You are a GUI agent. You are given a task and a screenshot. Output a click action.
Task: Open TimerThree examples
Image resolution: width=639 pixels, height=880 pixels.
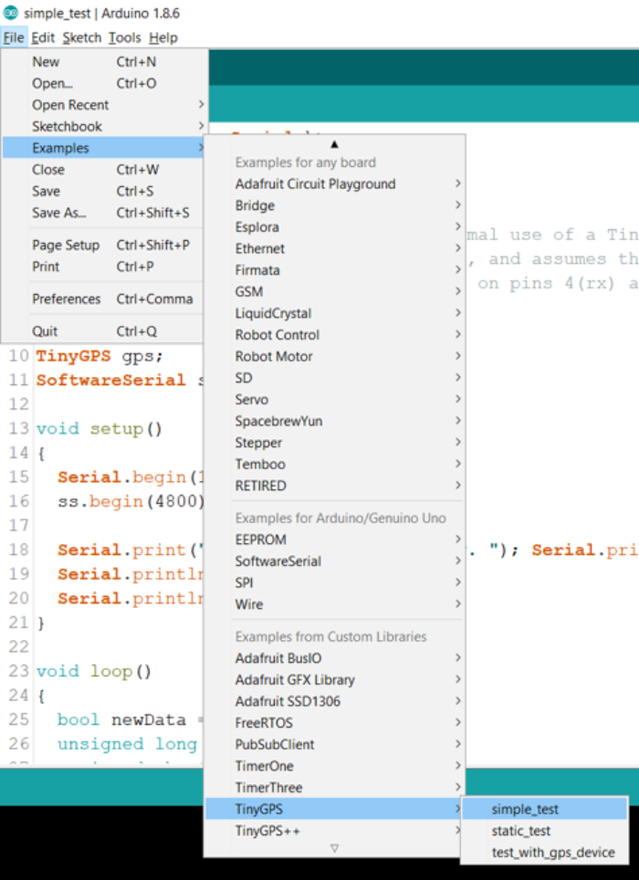point(334,788)
